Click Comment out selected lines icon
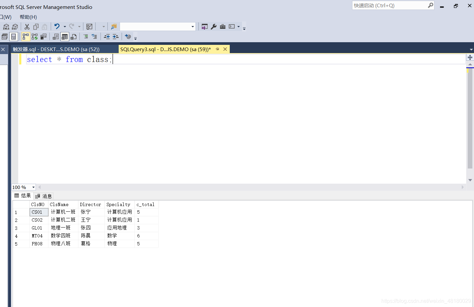This screenshot has width=474, height=307. tap(86, 37)
